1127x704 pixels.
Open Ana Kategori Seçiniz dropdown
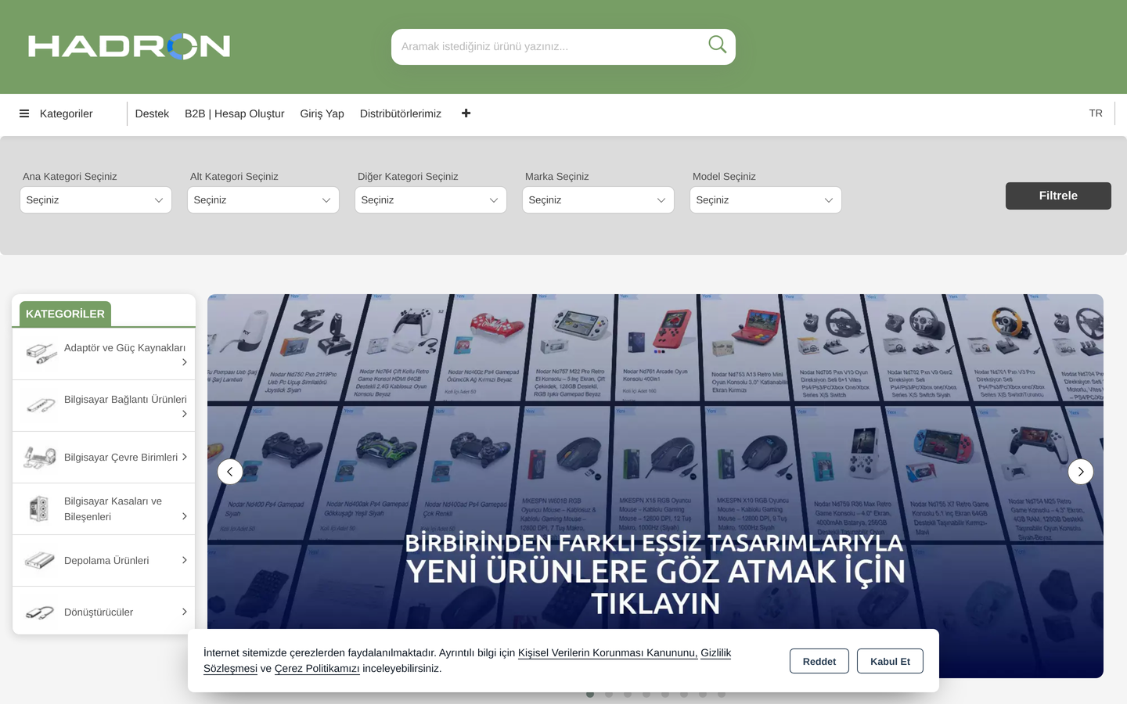click(95, 200)
